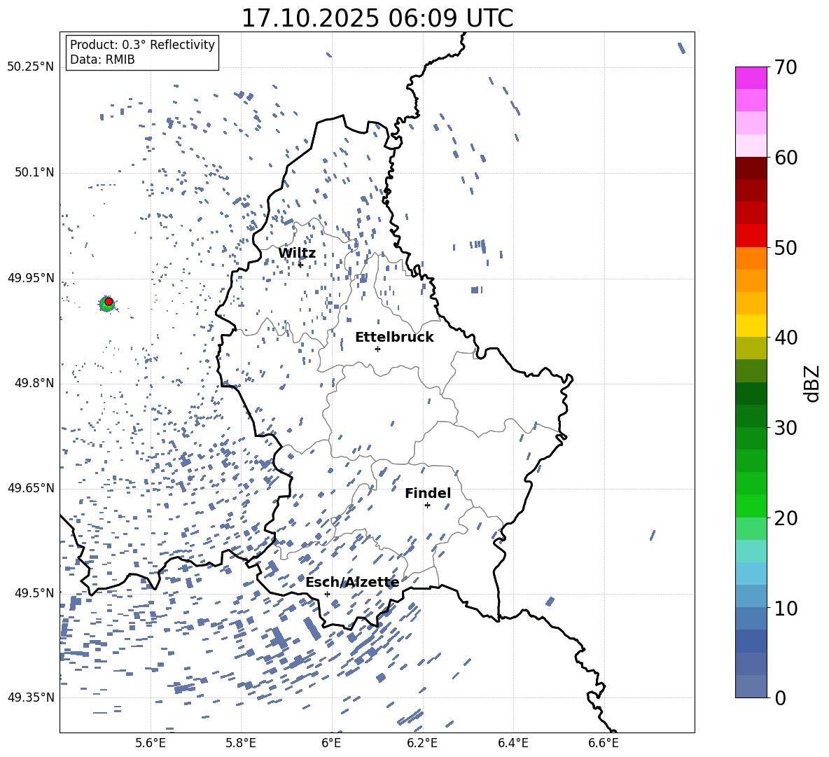
Task: Click the colorbar value 50
Action: pyautogui.click(x=786, y=248)
